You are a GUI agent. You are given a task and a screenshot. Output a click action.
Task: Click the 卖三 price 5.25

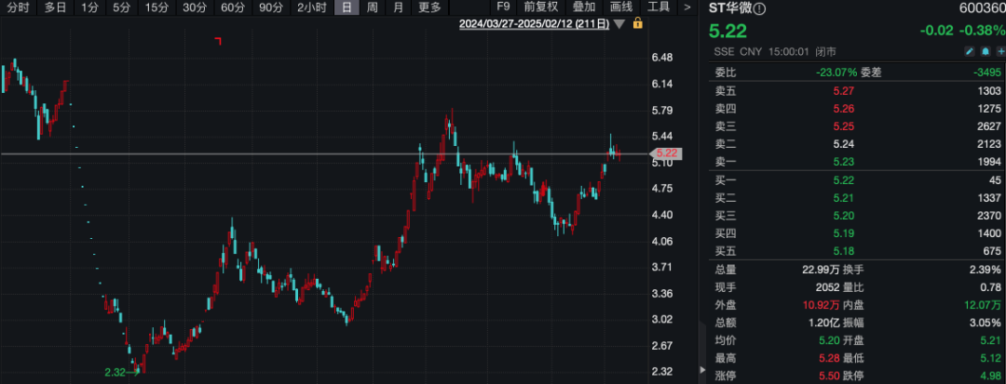(x=844, y=126)
